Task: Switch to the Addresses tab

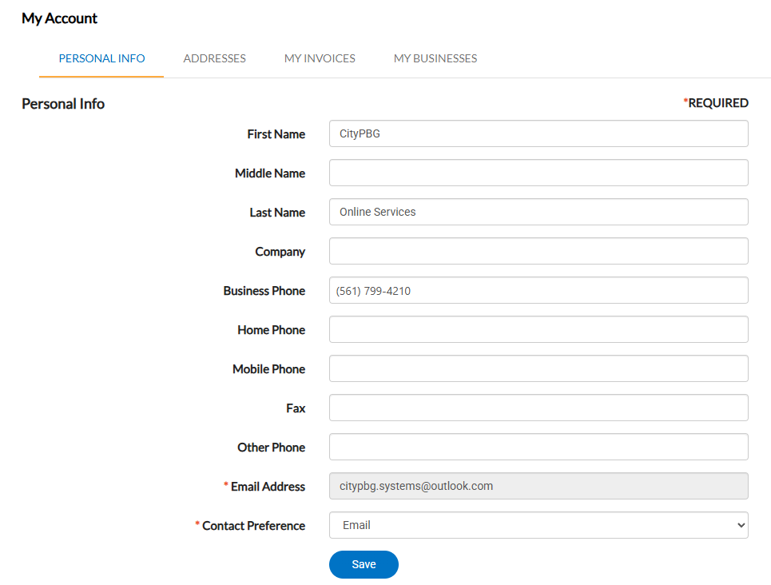Action: tap(214, 58)
